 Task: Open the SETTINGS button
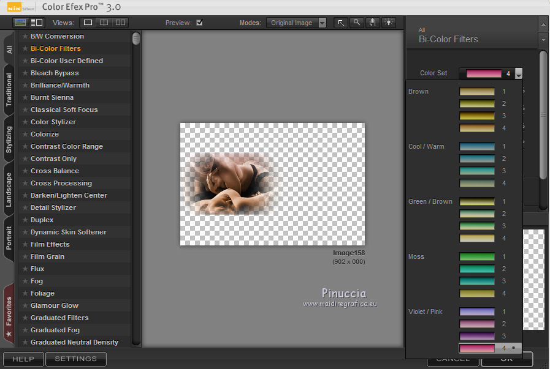(x=76, y=359)
